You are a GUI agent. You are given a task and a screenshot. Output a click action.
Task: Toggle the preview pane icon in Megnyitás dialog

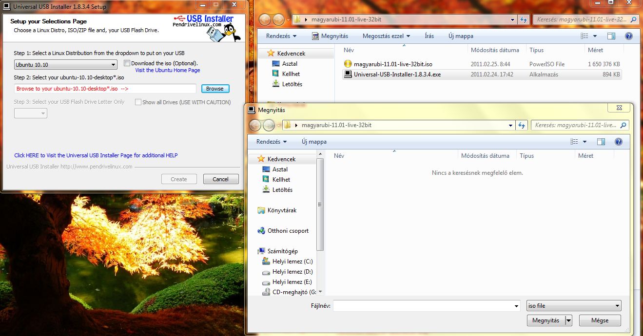click(601, 142)
